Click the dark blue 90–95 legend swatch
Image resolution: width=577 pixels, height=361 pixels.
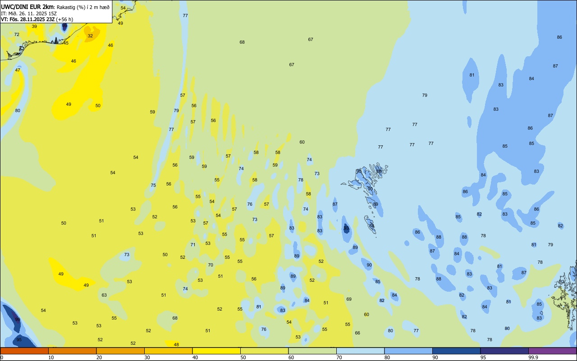point(456,351)
